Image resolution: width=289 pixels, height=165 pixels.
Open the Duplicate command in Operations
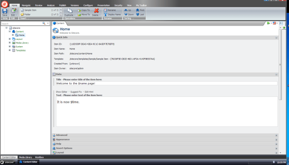point(70,11)
